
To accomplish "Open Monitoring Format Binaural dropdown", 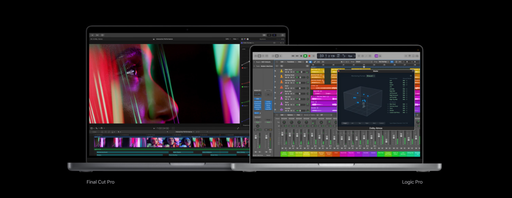I will 371,76.
